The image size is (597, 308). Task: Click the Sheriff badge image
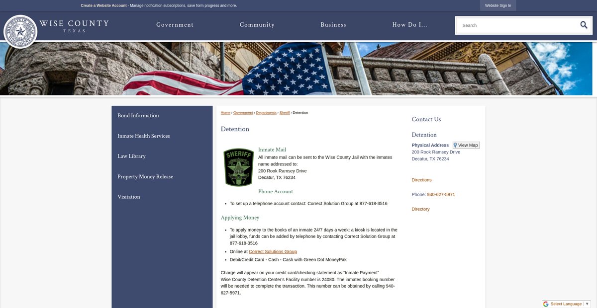[239, 167]
